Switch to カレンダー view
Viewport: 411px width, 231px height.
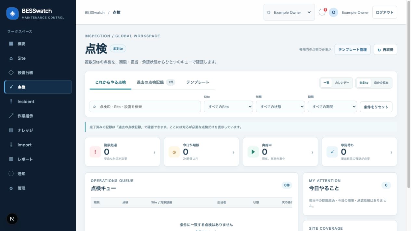(342, 83)
